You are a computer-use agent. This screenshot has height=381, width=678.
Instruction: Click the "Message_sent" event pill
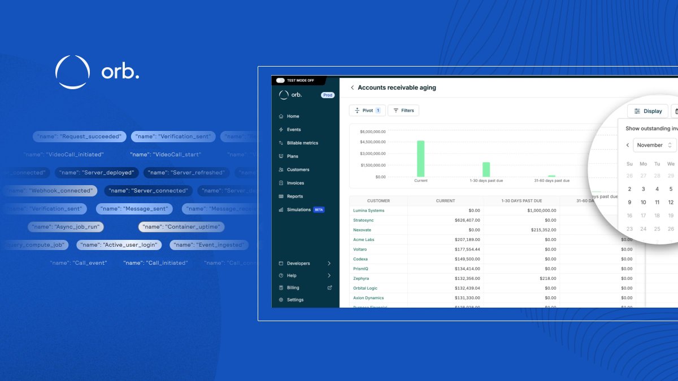coord(134,209)
